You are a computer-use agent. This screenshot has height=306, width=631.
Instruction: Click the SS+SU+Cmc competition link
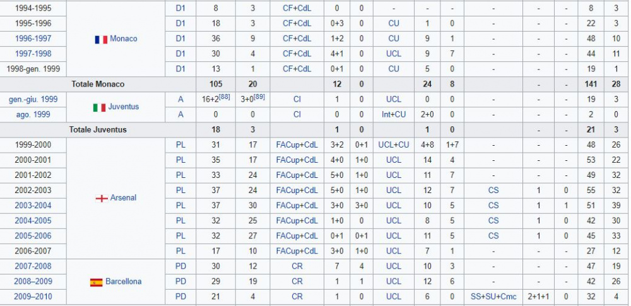[x=493, y=297]
